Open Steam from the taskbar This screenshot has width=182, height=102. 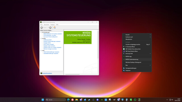click(89, 100)
